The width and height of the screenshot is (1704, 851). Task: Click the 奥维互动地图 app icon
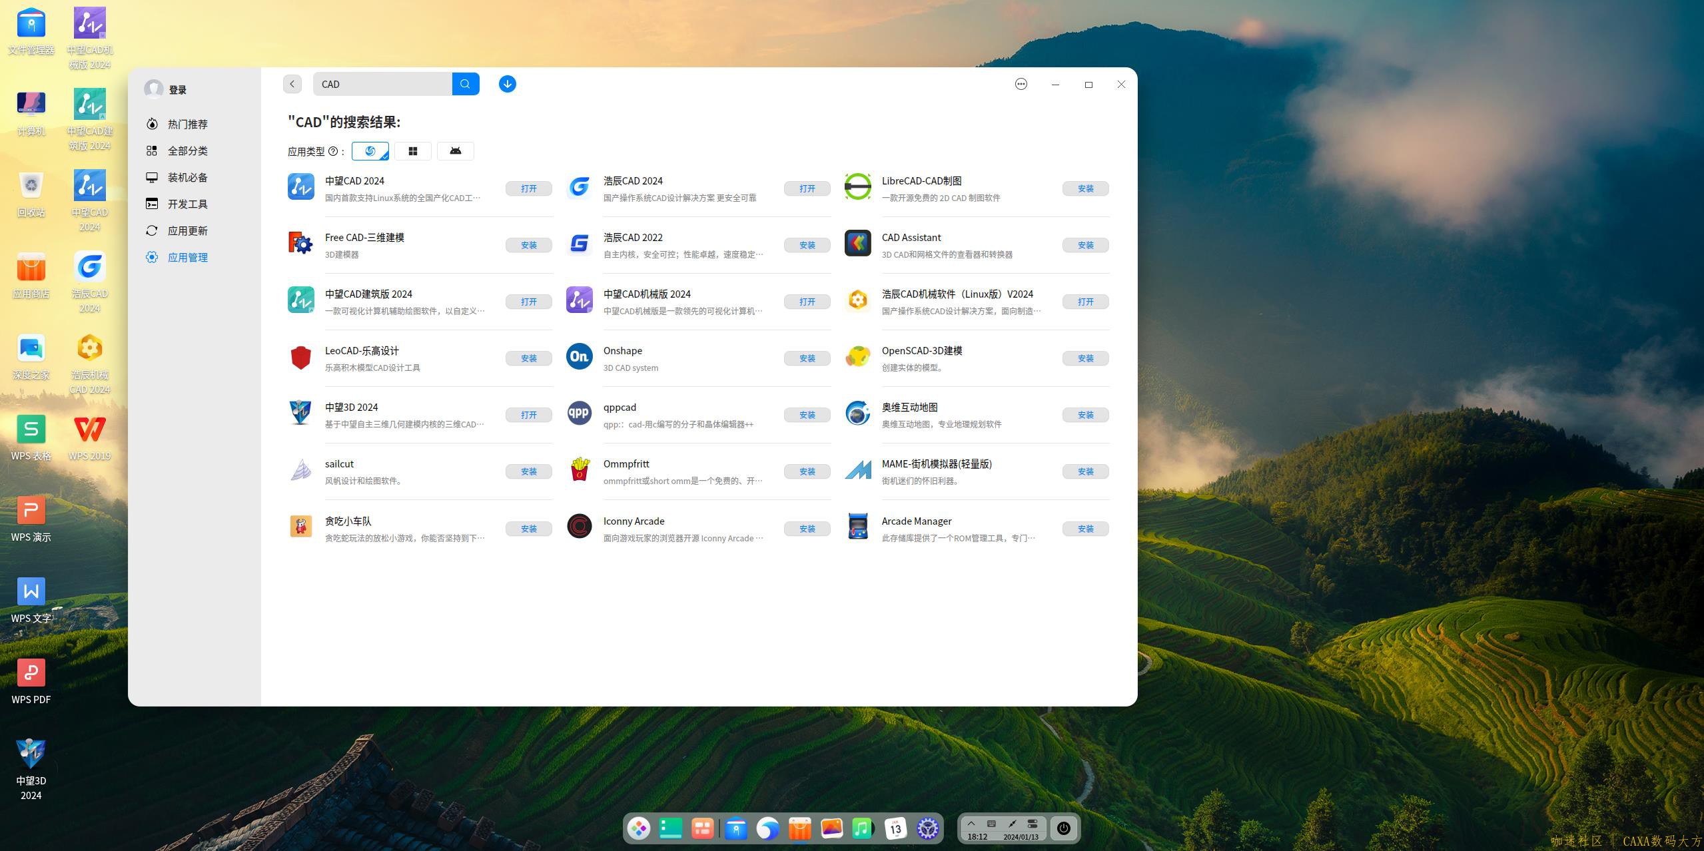857,413
